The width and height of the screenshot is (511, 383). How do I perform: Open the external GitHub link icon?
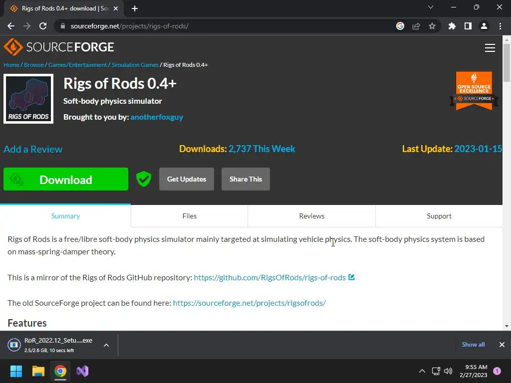[351, 277]
